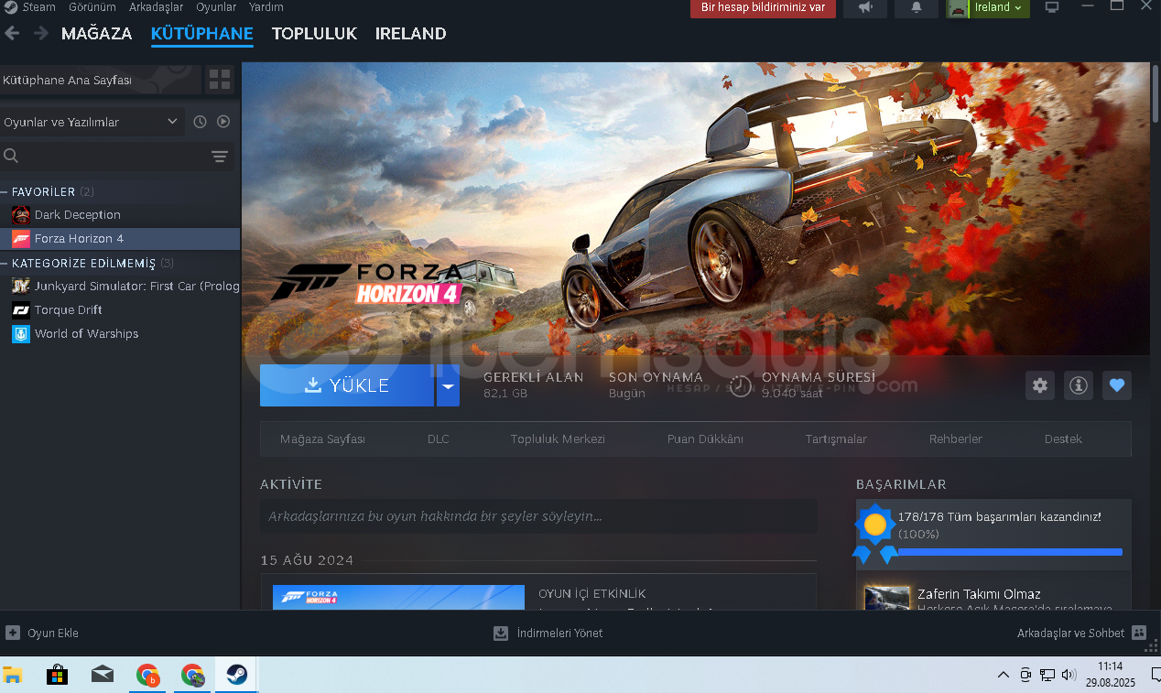Open the Yardım menu
Image resolution: width=1161 pixels, height=693 pixels.
[266, 7]
